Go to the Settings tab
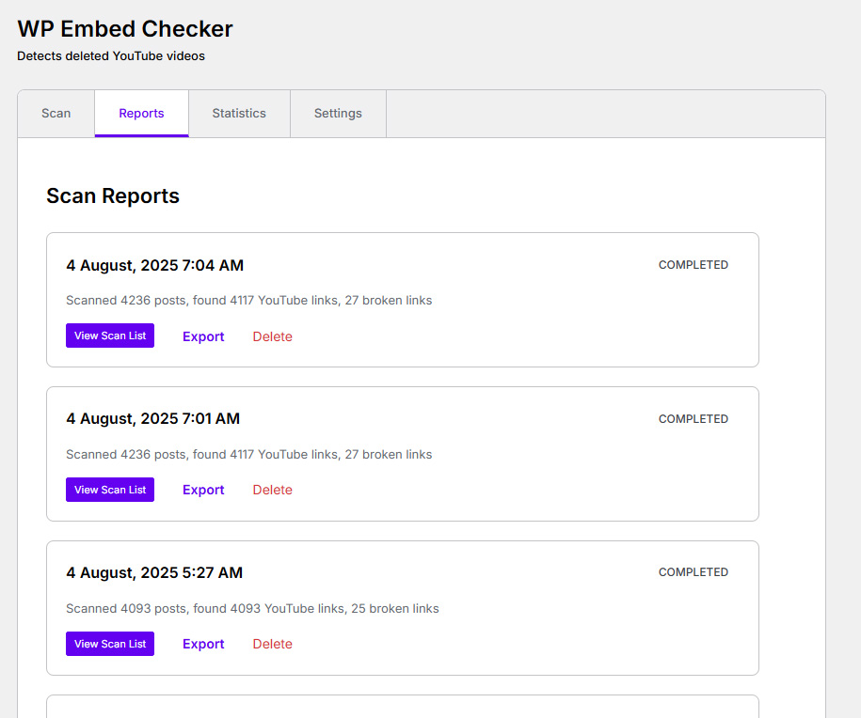This screenshot has width=861, height=718. coord(338,114)
